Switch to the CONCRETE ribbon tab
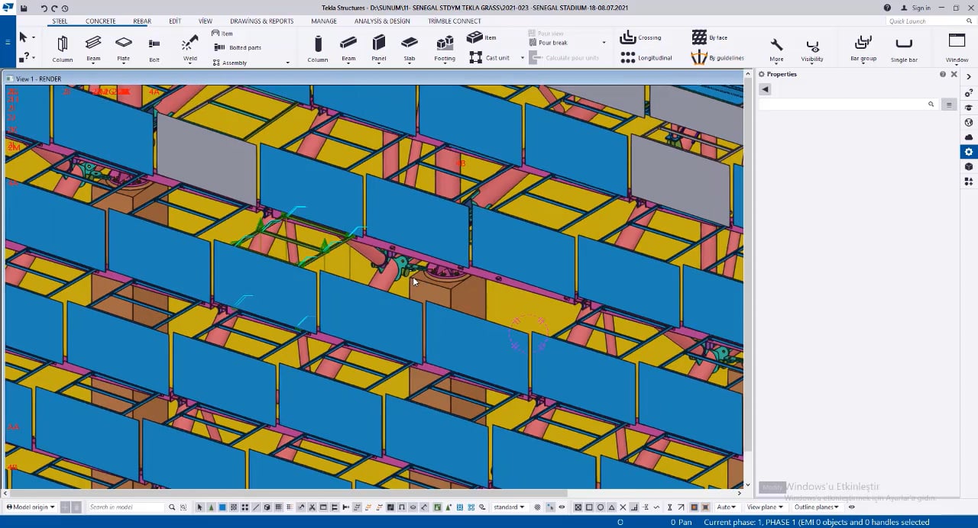This screenshot has width=978, height=528. (101, 21)
